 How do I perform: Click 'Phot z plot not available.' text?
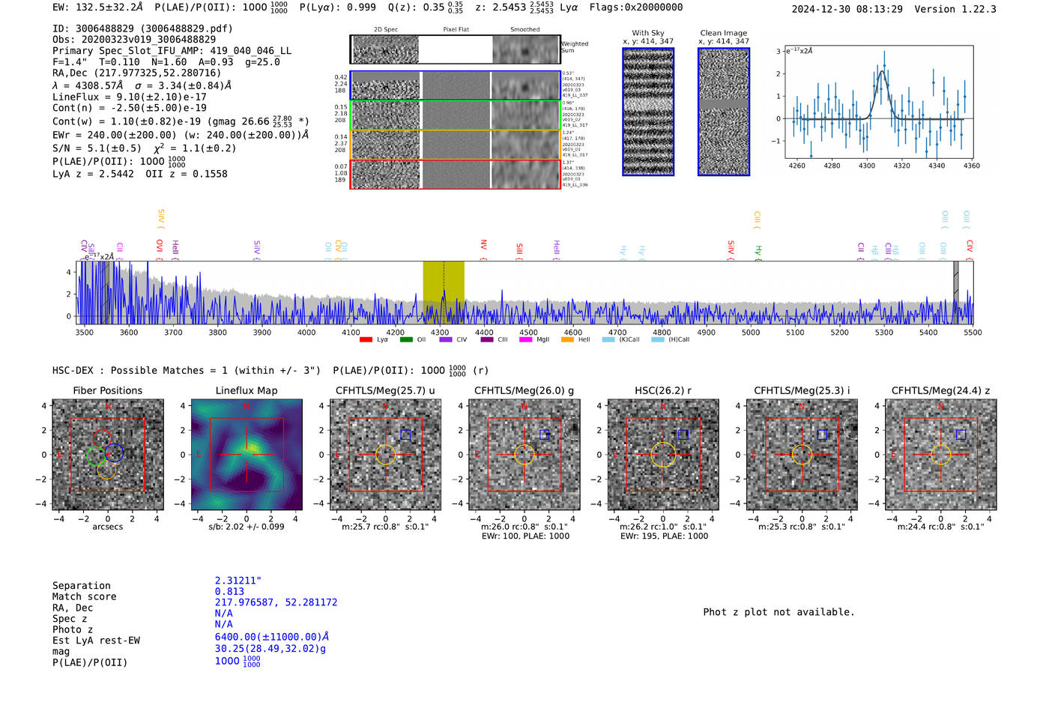pyautogui.click(x=779, y=612)
